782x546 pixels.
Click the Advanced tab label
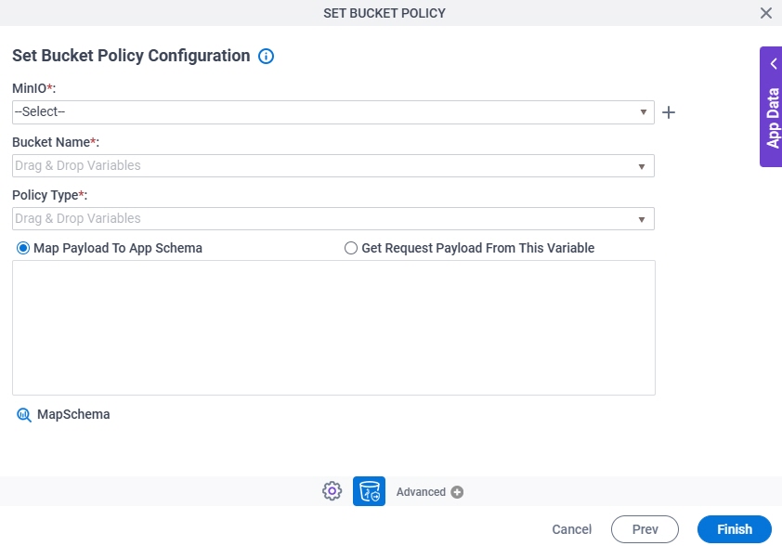(421, 492)
